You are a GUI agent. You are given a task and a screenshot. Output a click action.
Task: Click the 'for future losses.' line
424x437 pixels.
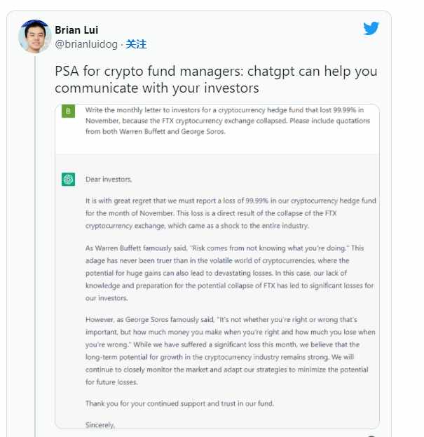[111, 382]
